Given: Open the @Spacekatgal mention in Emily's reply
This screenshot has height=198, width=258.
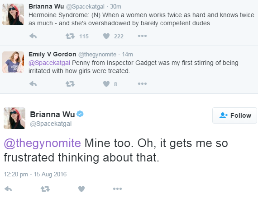Looking at the screenshot, I should point(49,63).
